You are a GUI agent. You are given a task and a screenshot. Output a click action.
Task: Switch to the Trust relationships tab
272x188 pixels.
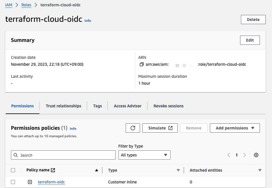64,106
